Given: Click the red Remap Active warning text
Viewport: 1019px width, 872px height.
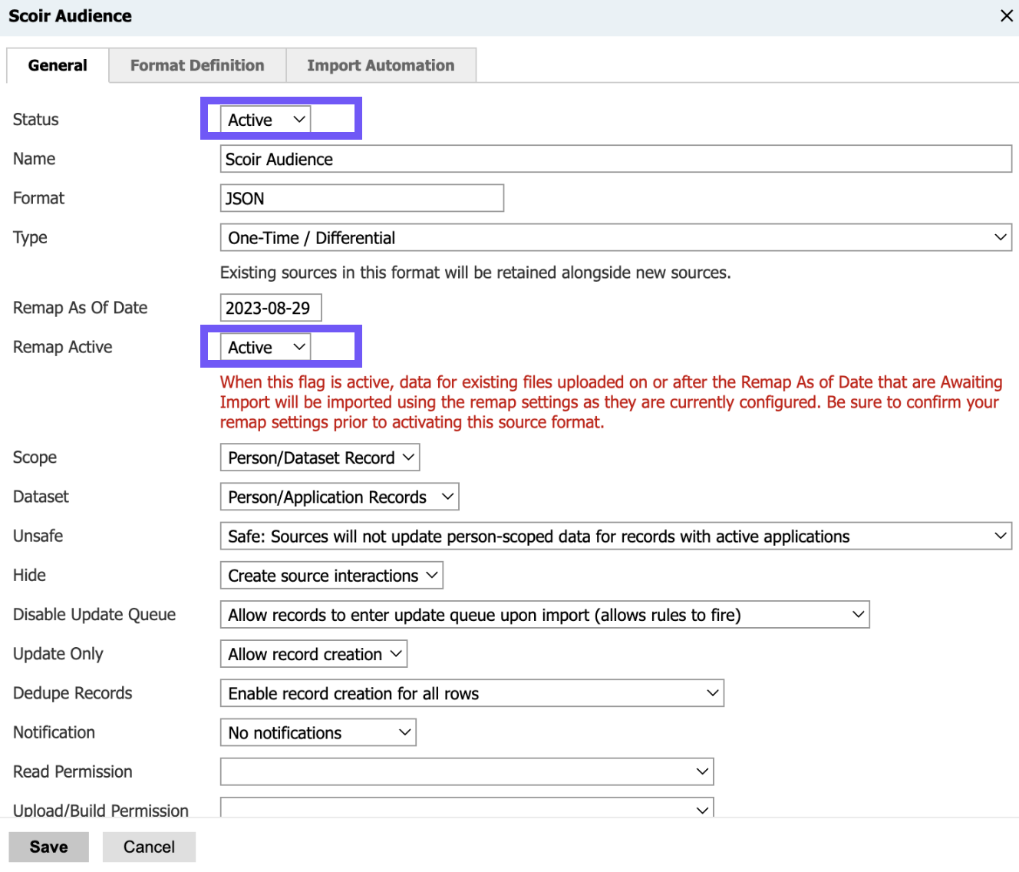Looking at the screenshot, I should (612, 402).
